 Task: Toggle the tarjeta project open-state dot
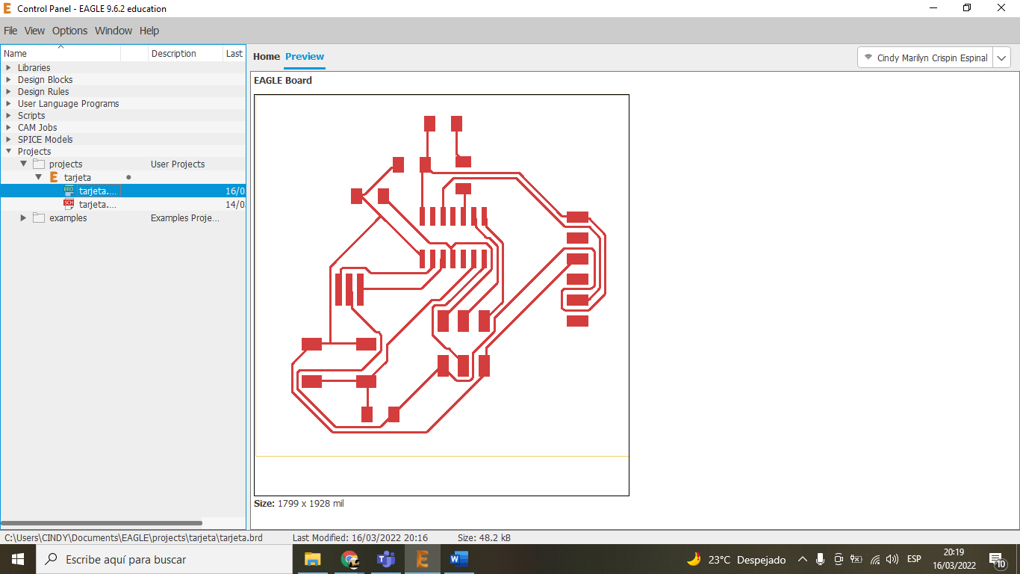click(128, 178)
